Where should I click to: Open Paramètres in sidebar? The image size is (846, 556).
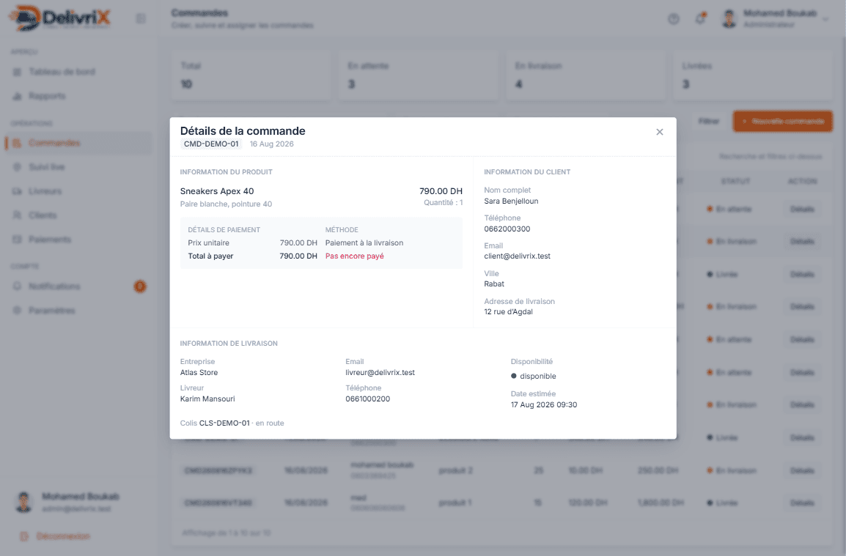pyautogui.click(x=52, y=311)
